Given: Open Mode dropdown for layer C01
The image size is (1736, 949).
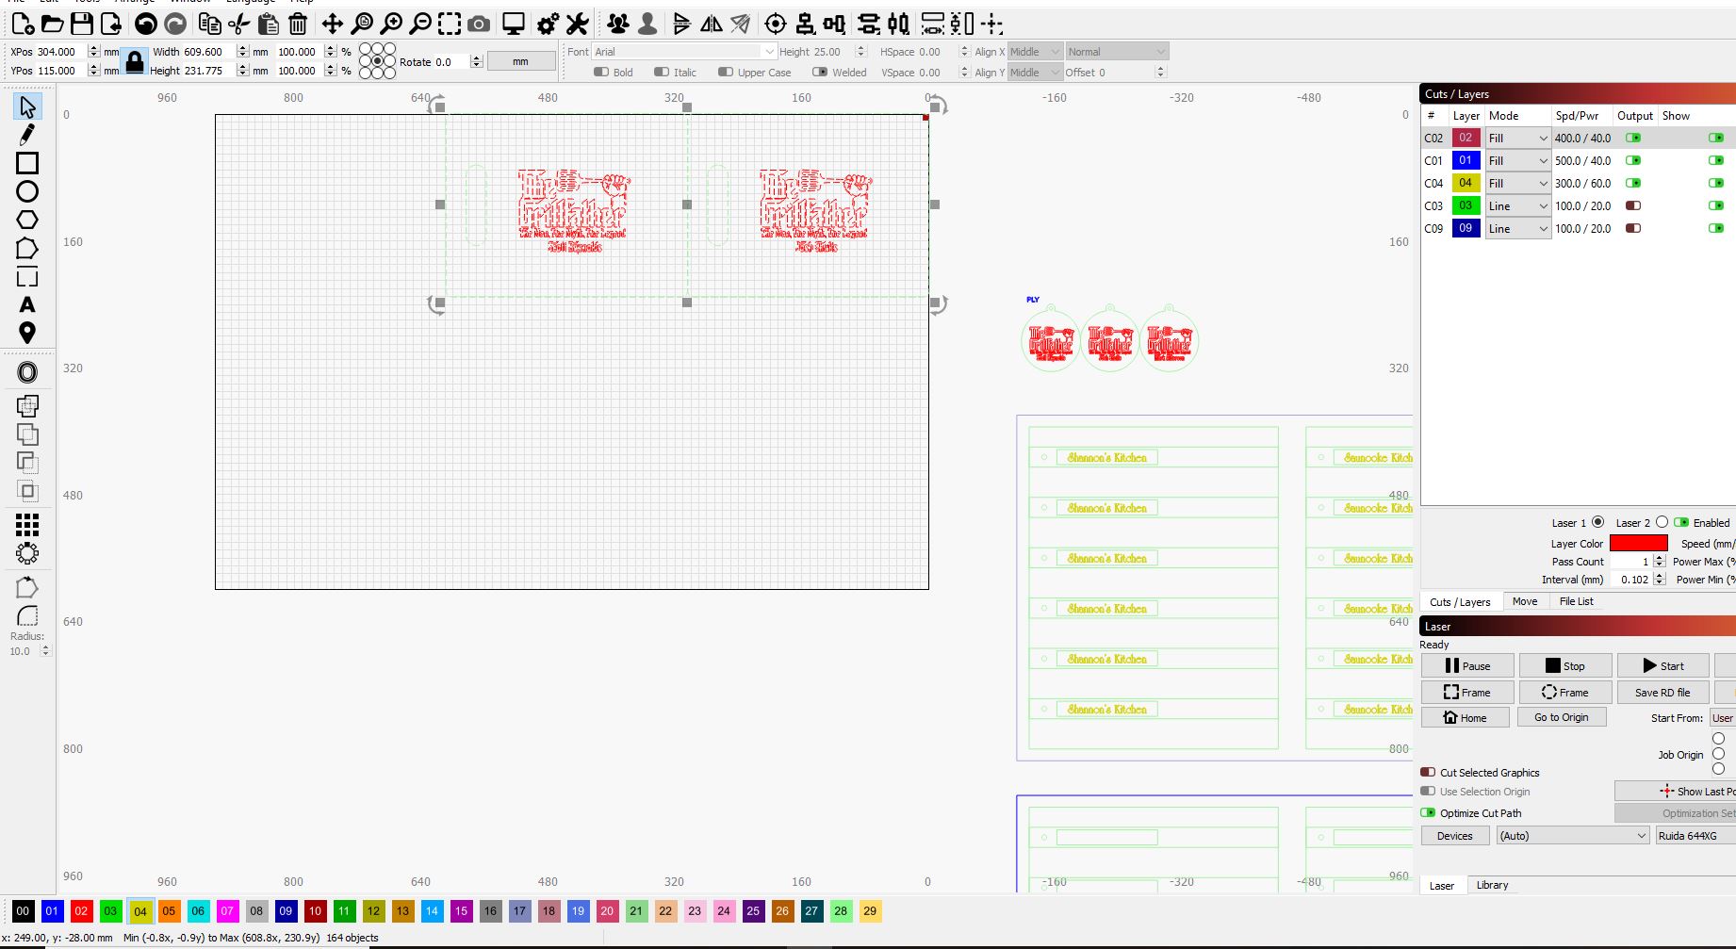Looking at the screenshot, I should (x=1517, y=160).
